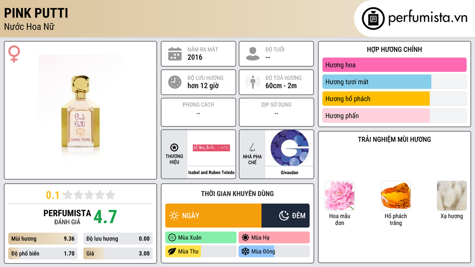This screenshot has width=475, height=267.
Task: Click the pink female gender symbol
Action: pos(14,54)
